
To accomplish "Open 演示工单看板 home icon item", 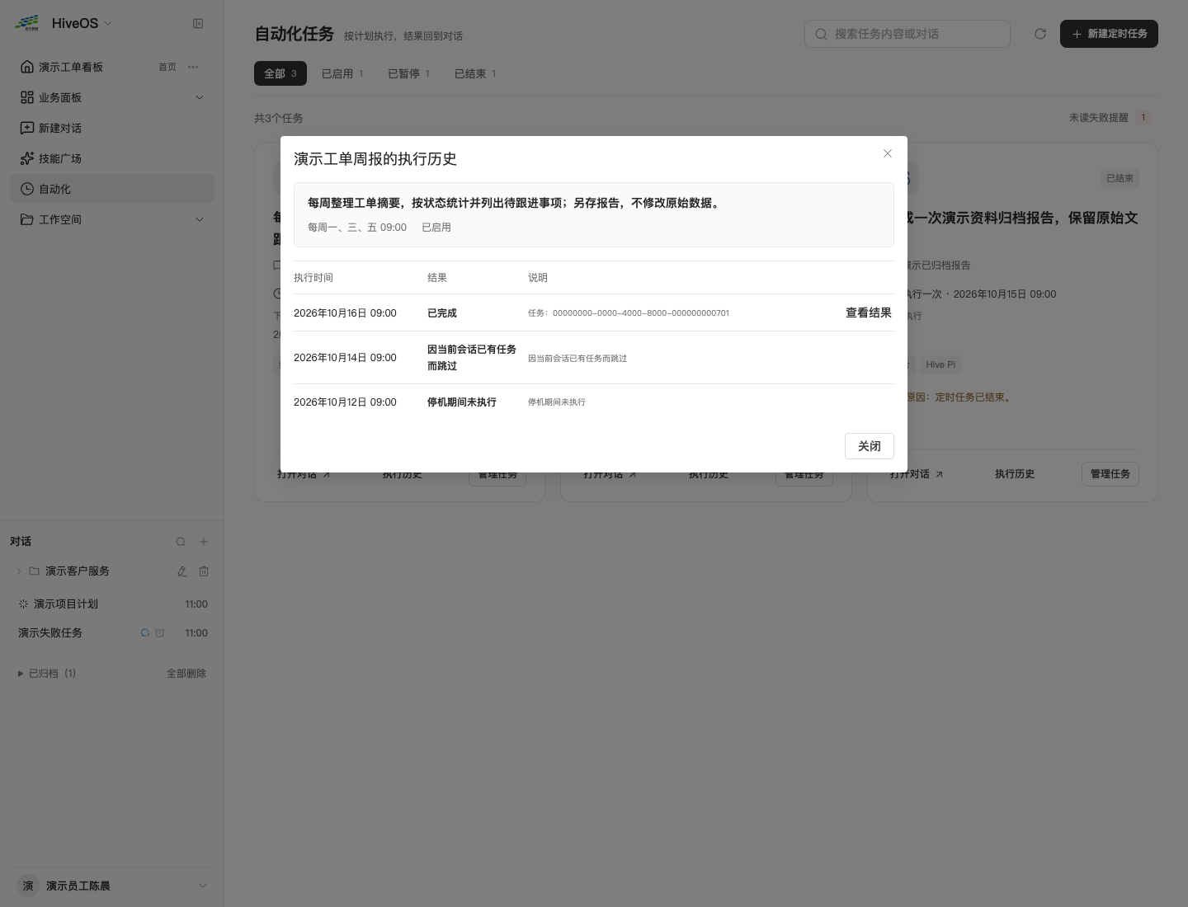I will tap(27, 67).
